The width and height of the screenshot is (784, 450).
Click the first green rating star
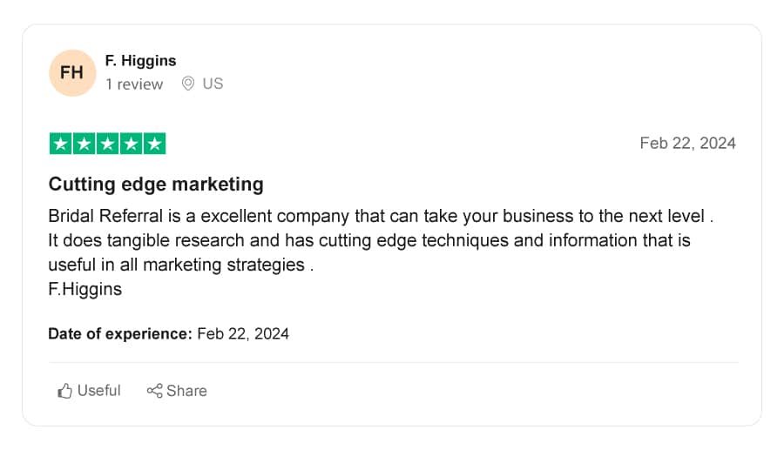60,144
